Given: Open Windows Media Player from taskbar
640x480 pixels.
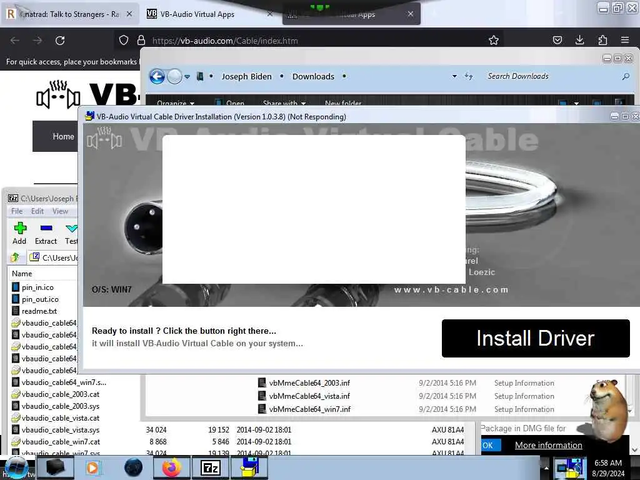Looking at the screenshot, I should pyautogui.click(x=92, y=467).
